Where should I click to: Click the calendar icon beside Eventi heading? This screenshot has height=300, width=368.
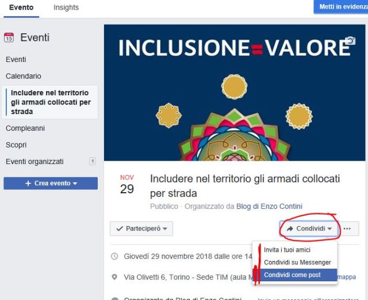(x=9, y=37)
